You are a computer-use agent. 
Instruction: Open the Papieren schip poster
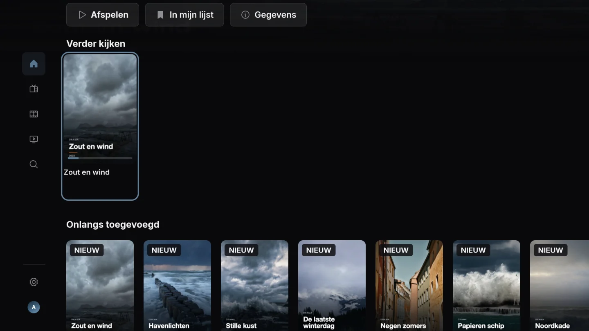pos(486,286)
